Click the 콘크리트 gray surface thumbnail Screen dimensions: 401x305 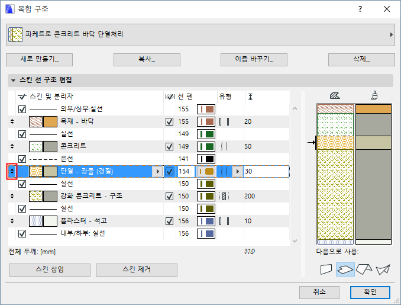(50, 146)
